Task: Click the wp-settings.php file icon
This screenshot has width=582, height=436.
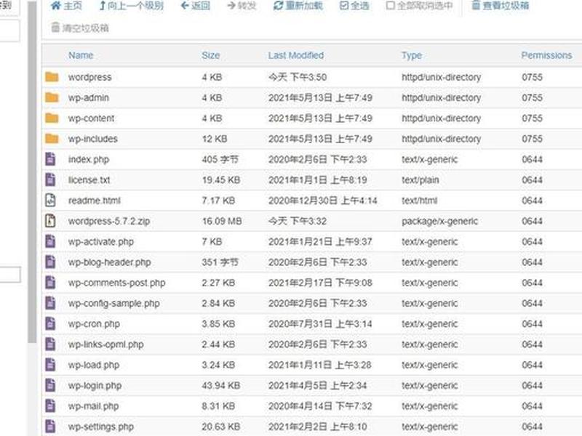Action: [50, 427]
